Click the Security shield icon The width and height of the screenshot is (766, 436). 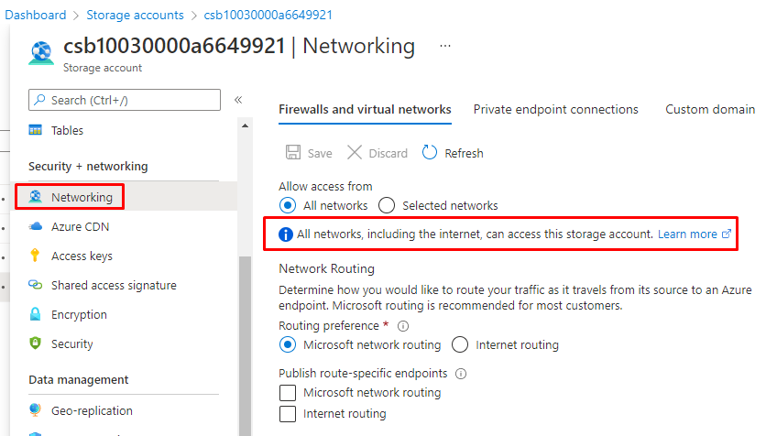point(36,343)
